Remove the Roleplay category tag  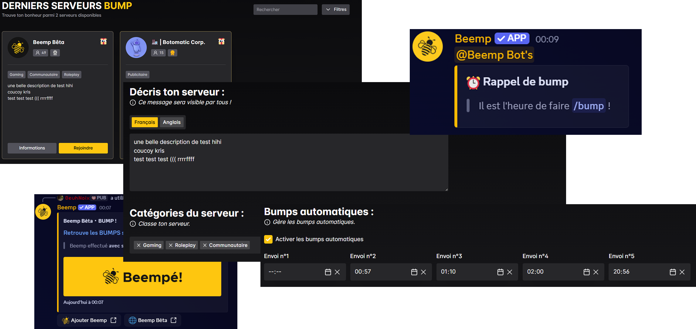(171, 245)
